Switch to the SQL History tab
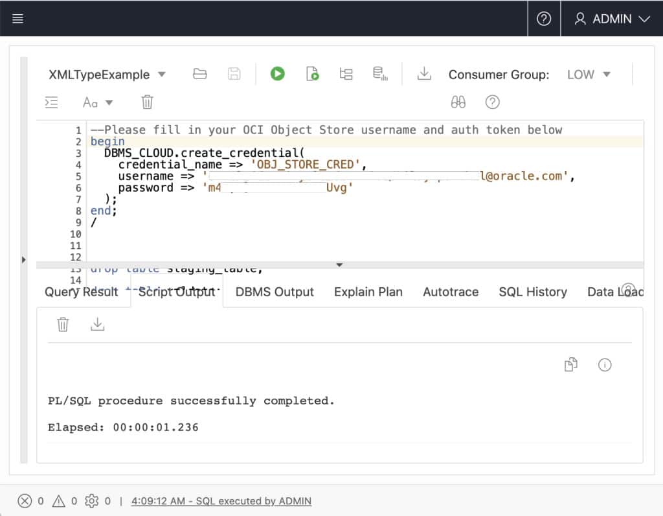663x516 pixels. [533, 292]
